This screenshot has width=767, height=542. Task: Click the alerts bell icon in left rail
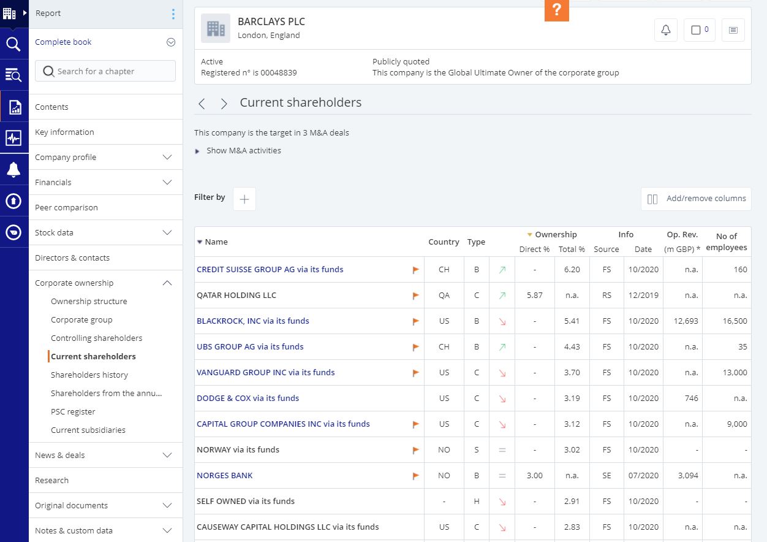pyautogui.click(x=13, y=170)
